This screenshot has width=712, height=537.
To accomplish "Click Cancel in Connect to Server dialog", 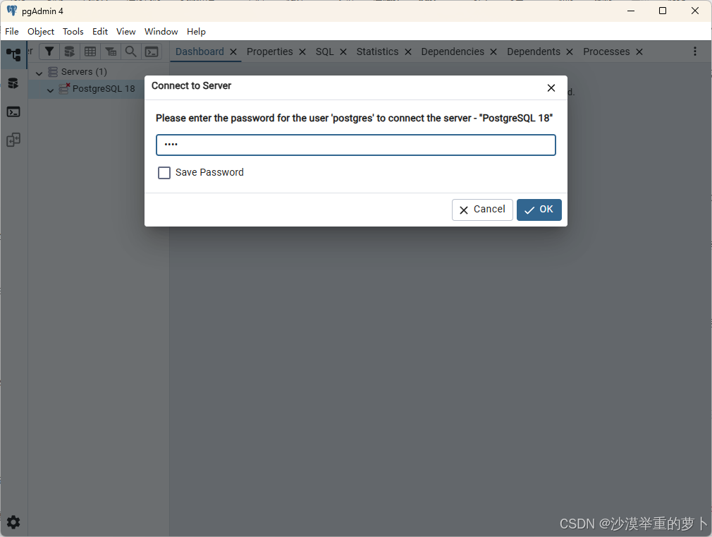I will coord(482,210).
